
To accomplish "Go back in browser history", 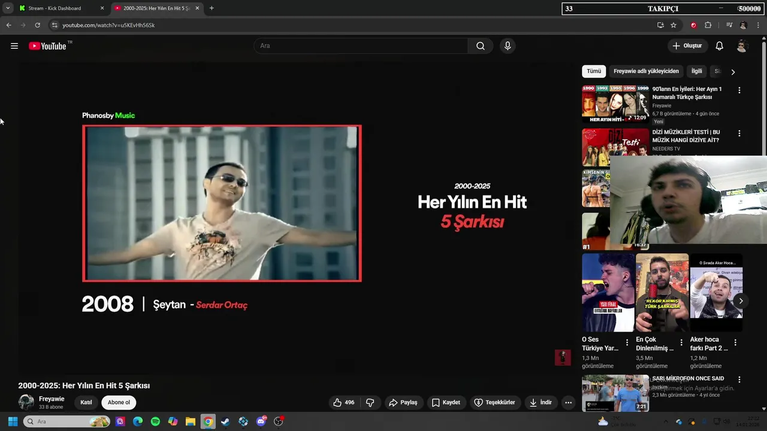I will click(8, 25).
